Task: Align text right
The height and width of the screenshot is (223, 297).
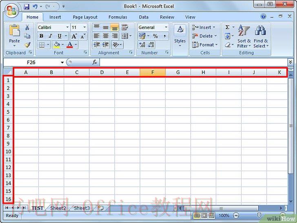Action: click(x=115, y=36)
